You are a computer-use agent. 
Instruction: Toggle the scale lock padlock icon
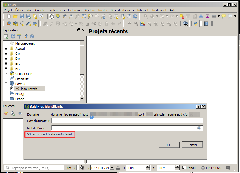point(118,168)
